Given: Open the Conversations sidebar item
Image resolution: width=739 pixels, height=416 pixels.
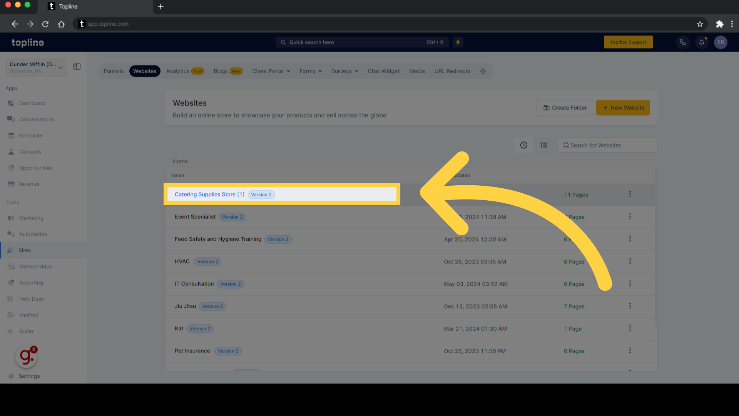Looking at the screenshot, I should click(x=37, y=119).
